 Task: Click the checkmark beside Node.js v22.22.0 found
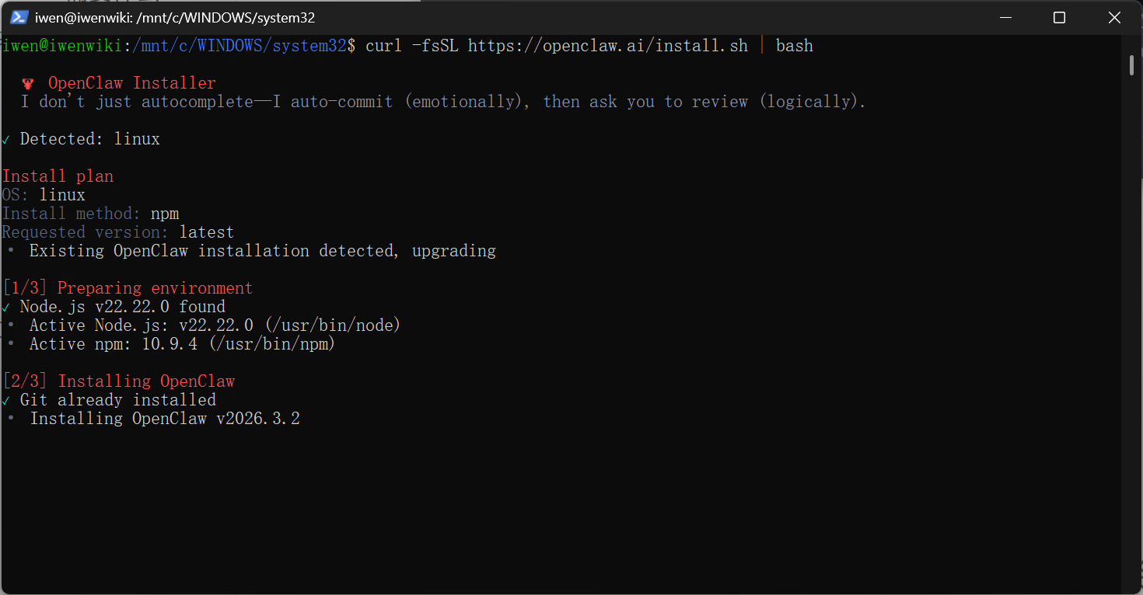pos(6,308)
